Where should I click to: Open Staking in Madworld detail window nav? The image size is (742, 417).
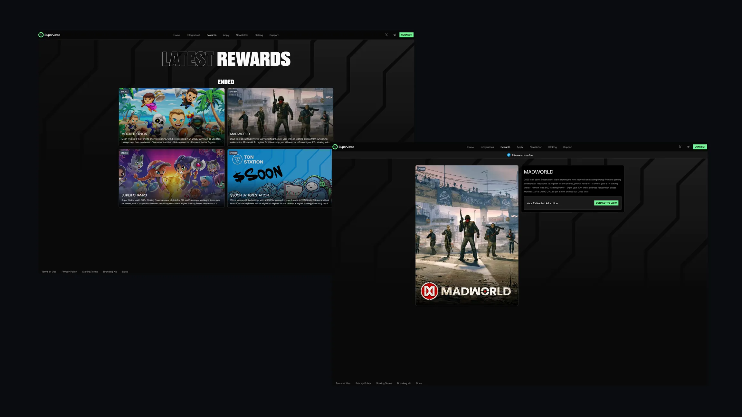pos(552,147)
